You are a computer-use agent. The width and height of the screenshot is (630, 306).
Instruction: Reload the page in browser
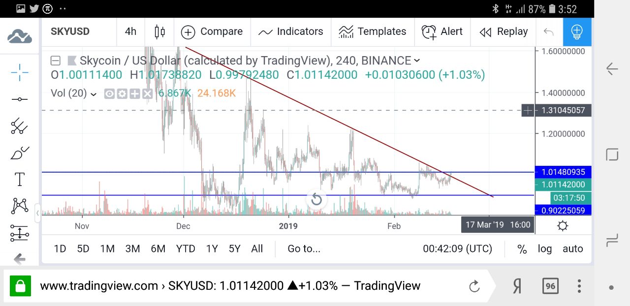pos(474,286)
